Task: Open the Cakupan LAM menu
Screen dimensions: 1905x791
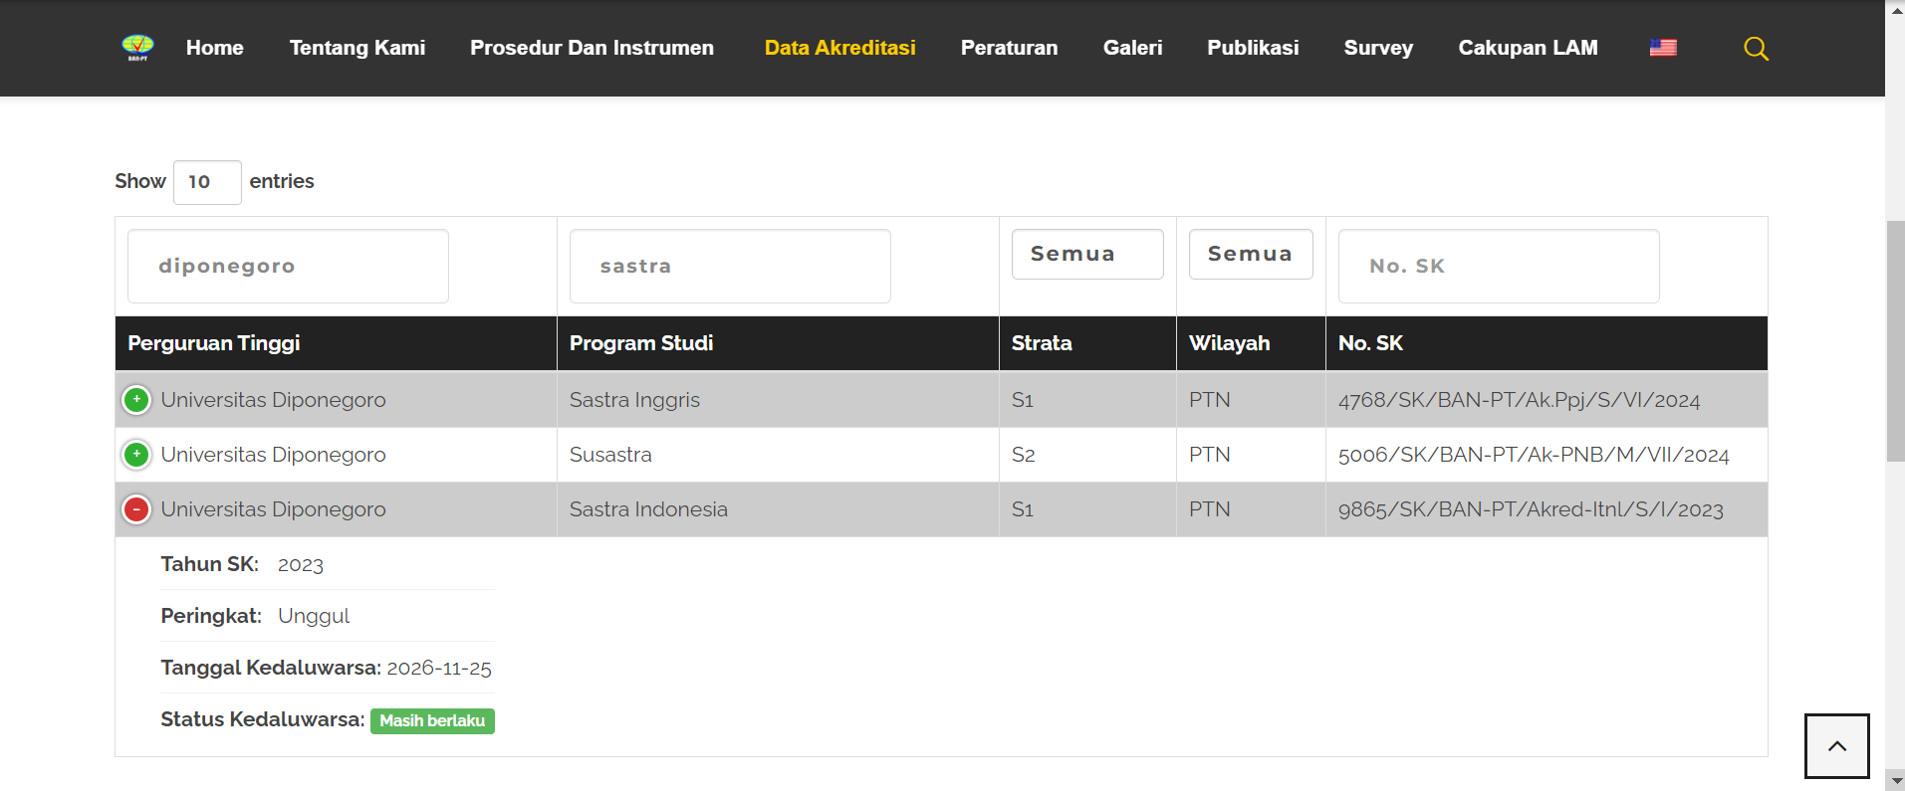Action: (x=1528, y=47)
